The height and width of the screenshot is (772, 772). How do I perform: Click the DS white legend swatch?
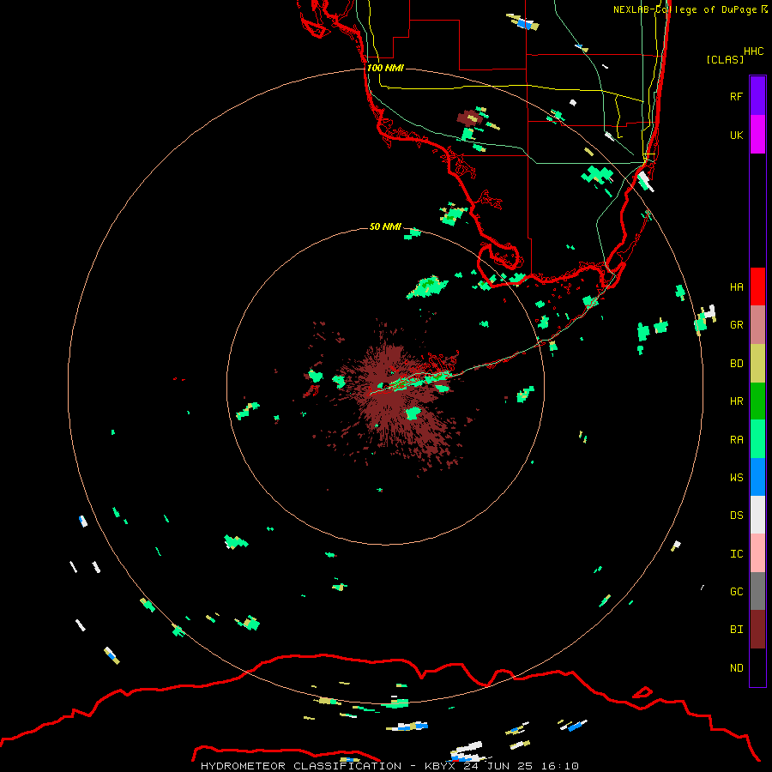(x=757, y=515)
